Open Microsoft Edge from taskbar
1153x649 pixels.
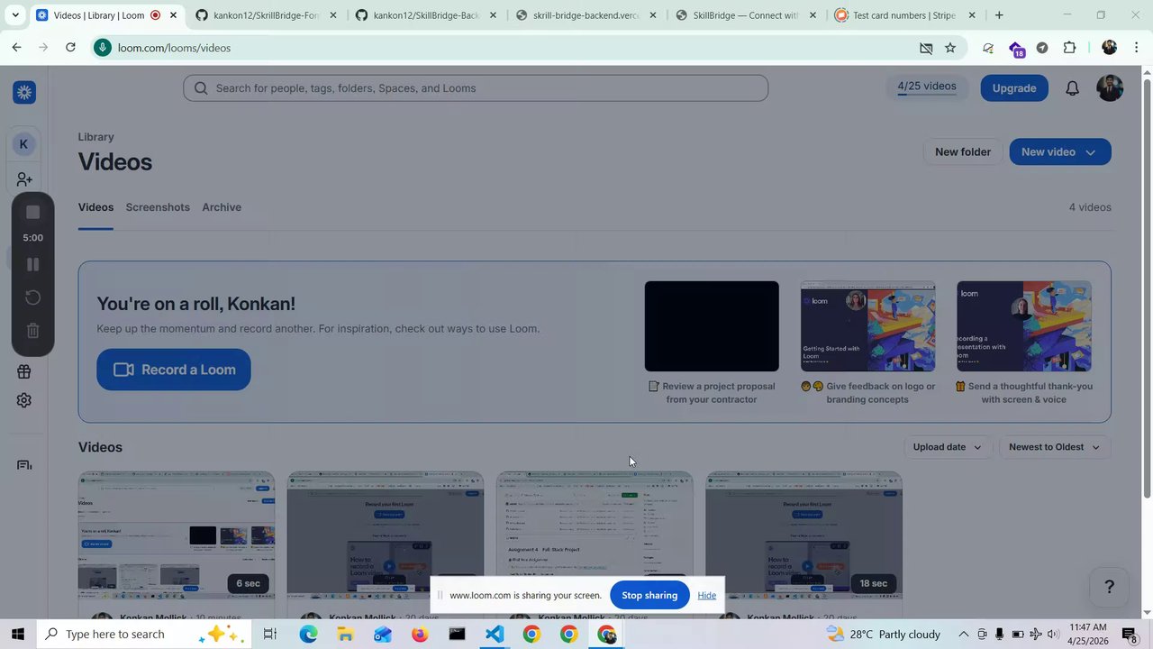point(308,635)
